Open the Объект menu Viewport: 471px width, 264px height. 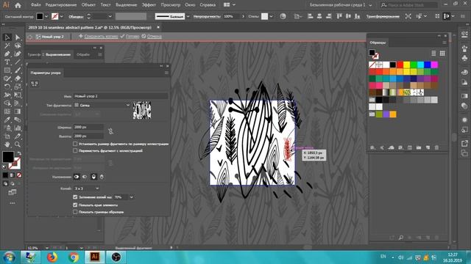click(x=88, y=5)
